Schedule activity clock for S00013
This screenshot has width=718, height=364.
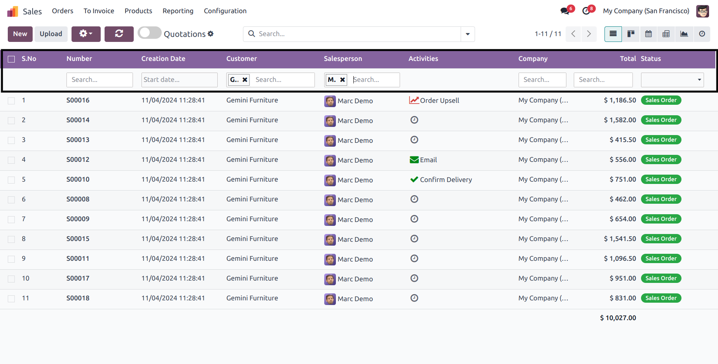414,140
